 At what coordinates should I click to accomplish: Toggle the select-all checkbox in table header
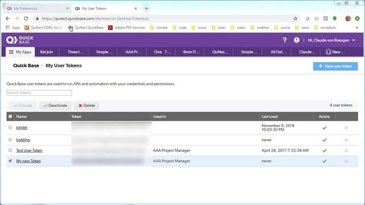[10, 116]
